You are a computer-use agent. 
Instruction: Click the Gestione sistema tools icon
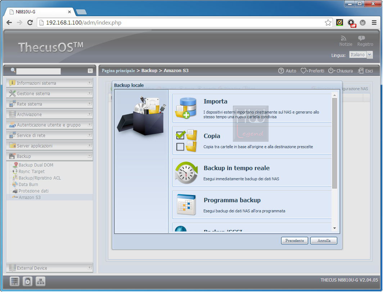coord(12,93)
